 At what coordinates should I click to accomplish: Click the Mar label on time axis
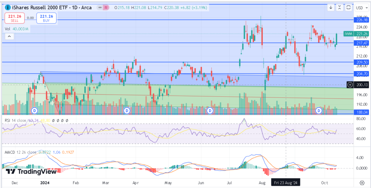[105, 183]
